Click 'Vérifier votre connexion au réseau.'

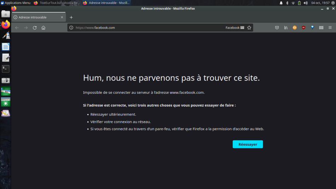[x=120, y=122]
